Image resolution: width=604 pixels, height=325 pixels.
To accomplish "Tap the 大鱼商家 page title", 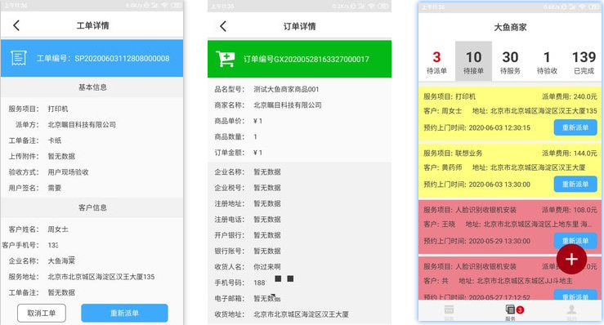I will pos(510,27).
